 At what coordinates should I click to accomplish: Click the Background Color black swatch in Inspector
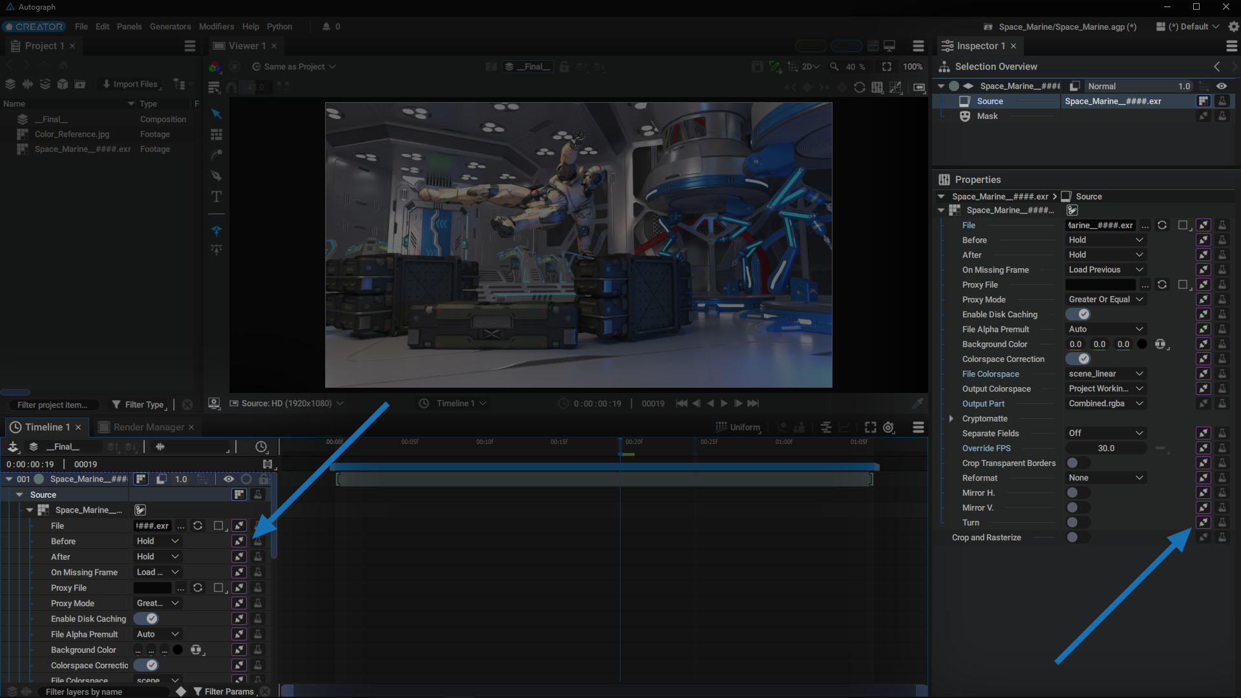tap(1142, 344)
